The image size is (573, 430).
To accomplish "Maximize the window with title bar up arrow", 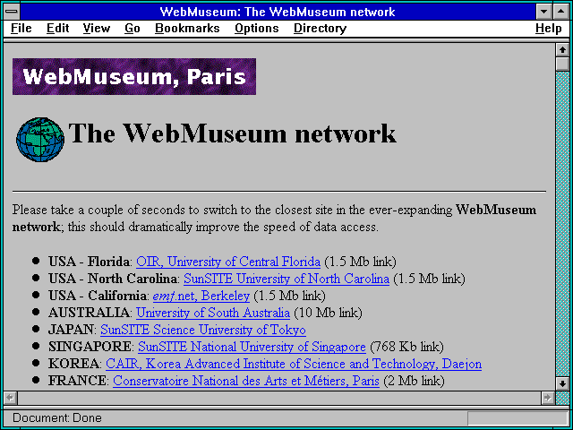I will click(561, 12).
